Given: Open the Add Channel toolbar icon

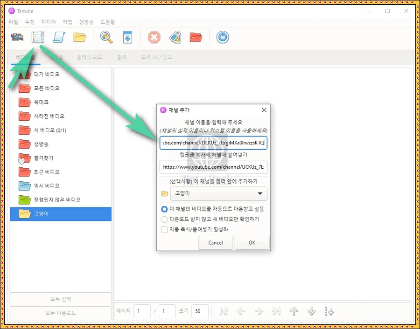Looking at the screenshot, I should 38,37.
